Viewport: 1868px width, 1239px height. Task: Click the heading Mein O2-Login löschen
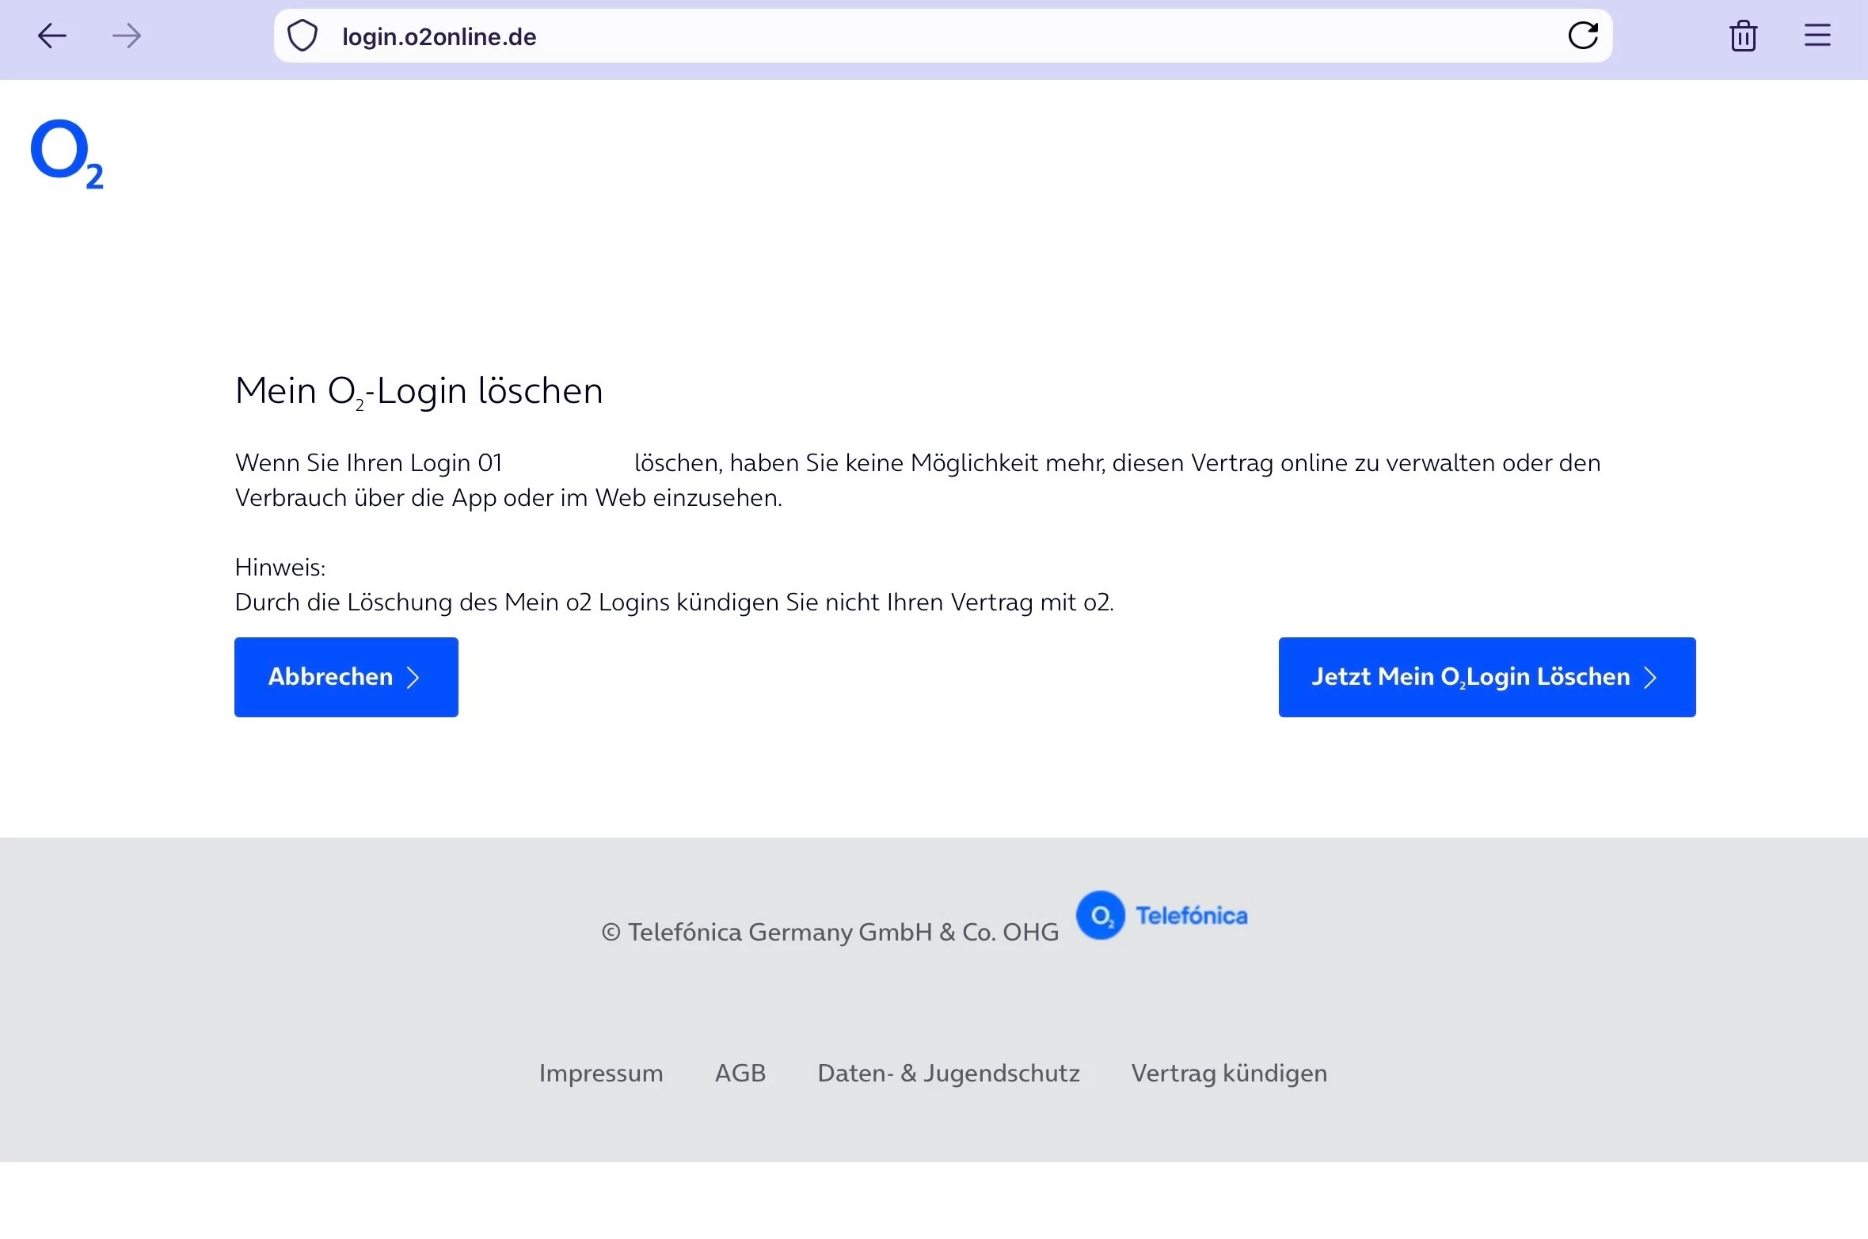pyautogui.click(x=419, y=391)
